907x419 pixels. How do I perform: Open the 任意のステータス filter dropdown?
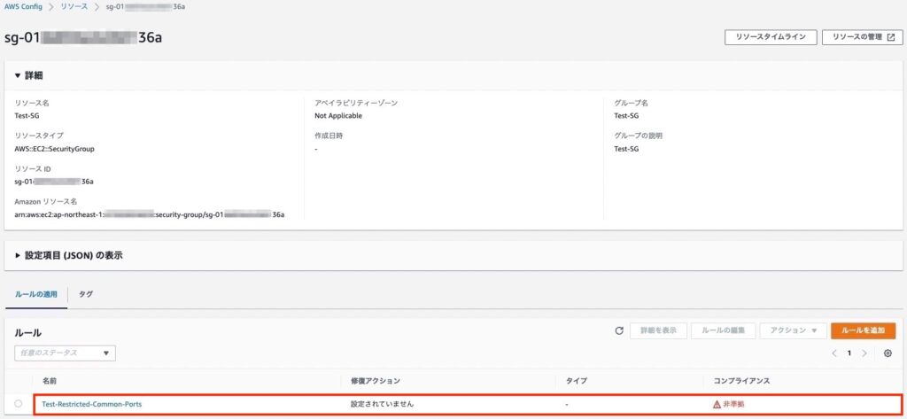click(65, 353)
